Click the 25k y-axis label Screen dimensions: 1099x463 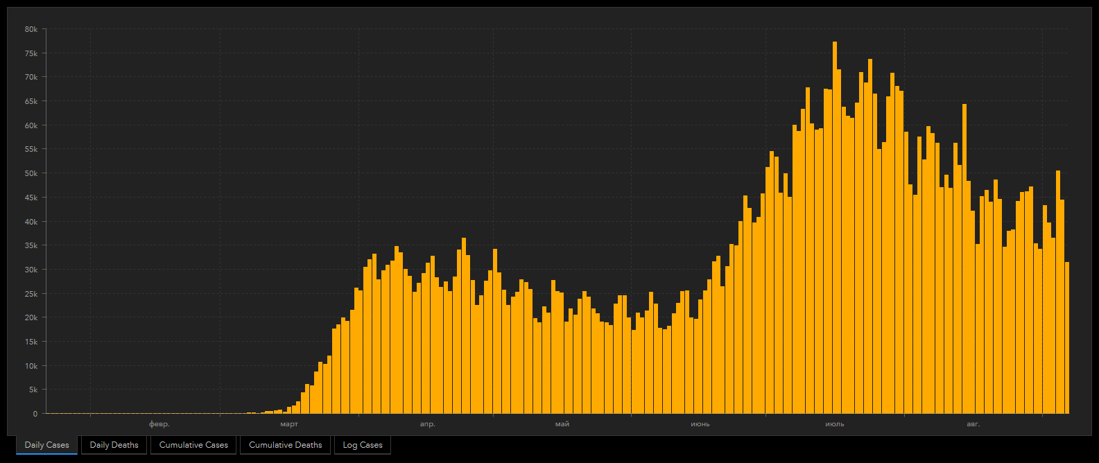pyautogui.click(x=31, y=294)
